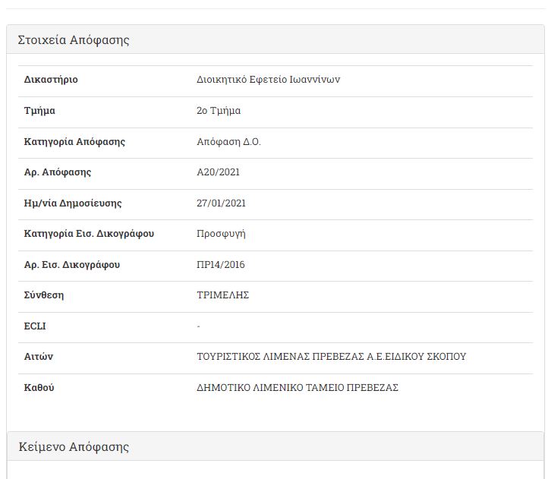Click the 'Καθού' label
Screen dimensions: 548x479
[39, 388]
